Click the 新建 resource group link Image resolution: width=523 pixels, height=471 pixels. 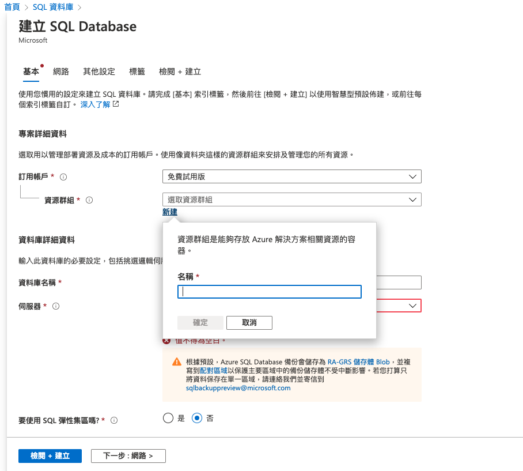point(170,212)
